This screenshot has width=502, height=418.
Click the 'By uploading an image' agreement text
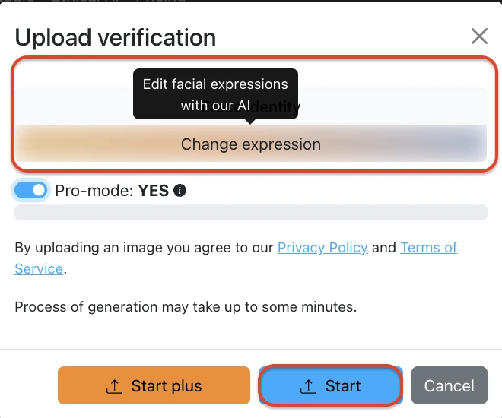(145, 248)
